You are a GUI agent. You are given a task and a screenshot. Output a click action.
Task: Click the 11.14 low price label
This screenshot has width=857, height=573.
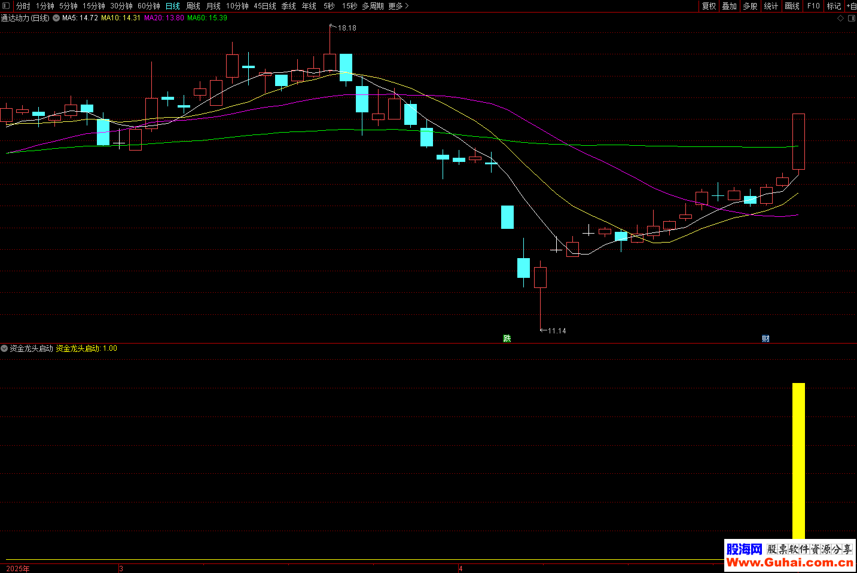(x=557, y=331)
